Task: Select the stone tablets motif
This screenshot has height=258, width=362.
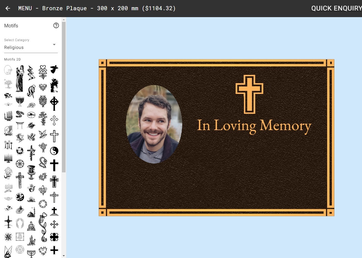Action: [x=20, y=151]
